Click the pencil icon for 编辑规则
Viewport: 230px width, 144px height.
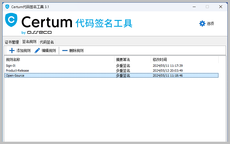pyautogui.click(x=37, y=51)
